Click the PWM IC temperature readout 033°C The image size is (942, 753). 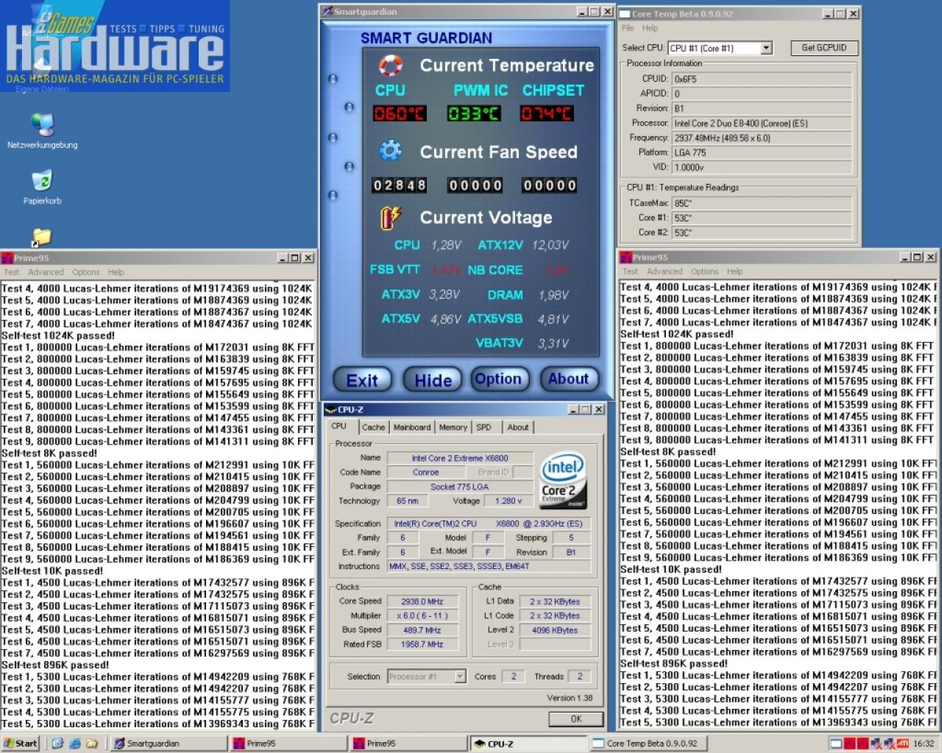(x=474, y=114)
